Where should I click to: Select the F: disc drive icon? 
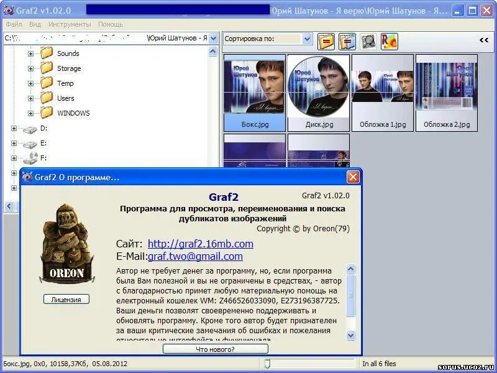click(30, 158)
